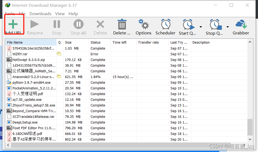Screen dimensions: 258x152
Task: Open the Grabber cloud icon
Action: click(x=241, y=24)
